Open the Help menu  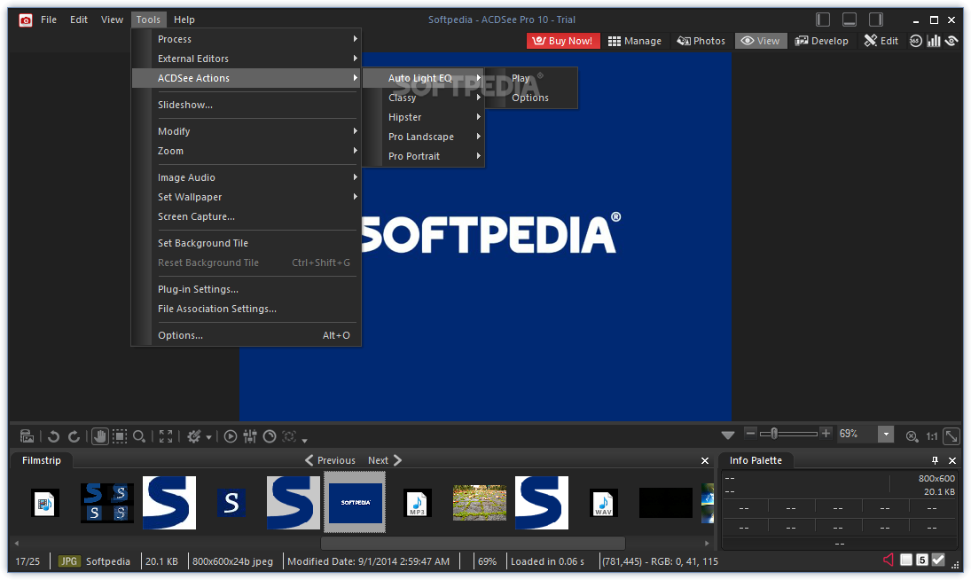(184, 20)
